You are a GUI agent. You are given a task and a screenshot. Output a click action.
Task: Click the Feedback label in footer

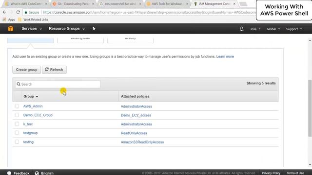(21, 173)
